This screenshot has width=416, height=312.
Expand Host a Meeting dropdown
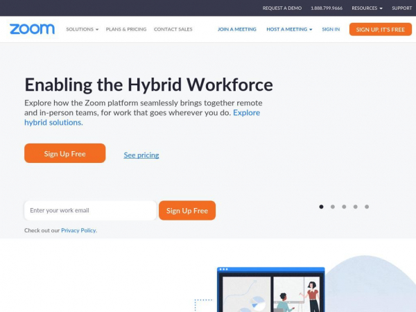coord(289,29)
